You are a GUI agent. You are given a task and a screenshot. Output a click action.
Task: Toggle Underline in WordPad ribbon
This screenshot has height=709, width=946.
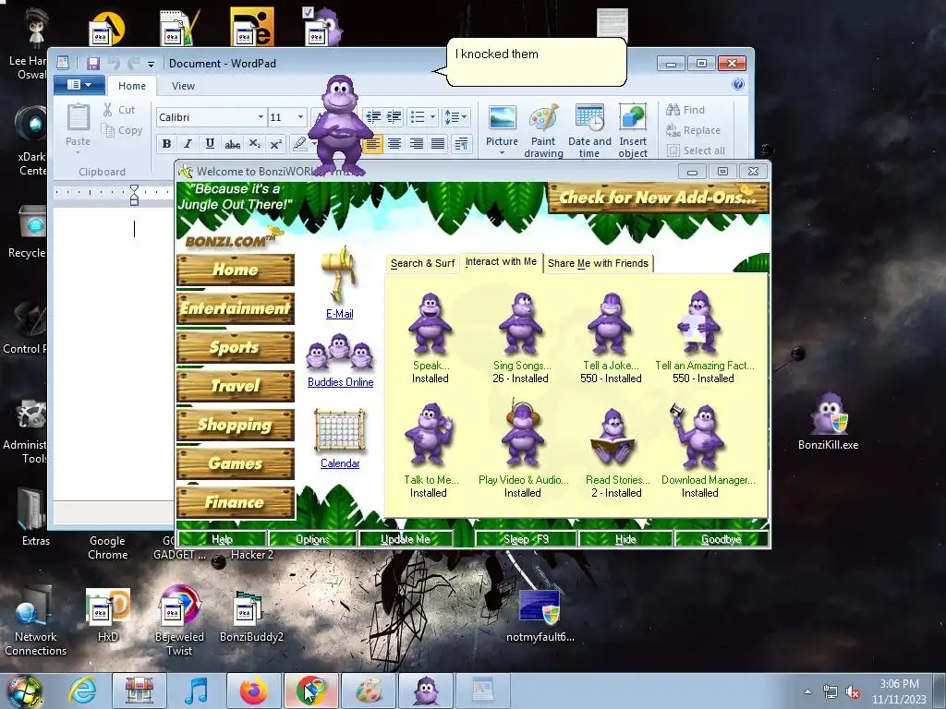(x=210, y=143)
